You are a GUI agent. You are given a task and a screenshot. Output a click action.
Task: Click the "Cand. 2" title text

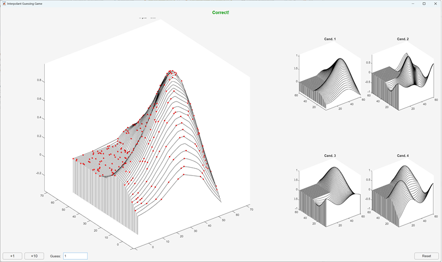pos(403,39)
